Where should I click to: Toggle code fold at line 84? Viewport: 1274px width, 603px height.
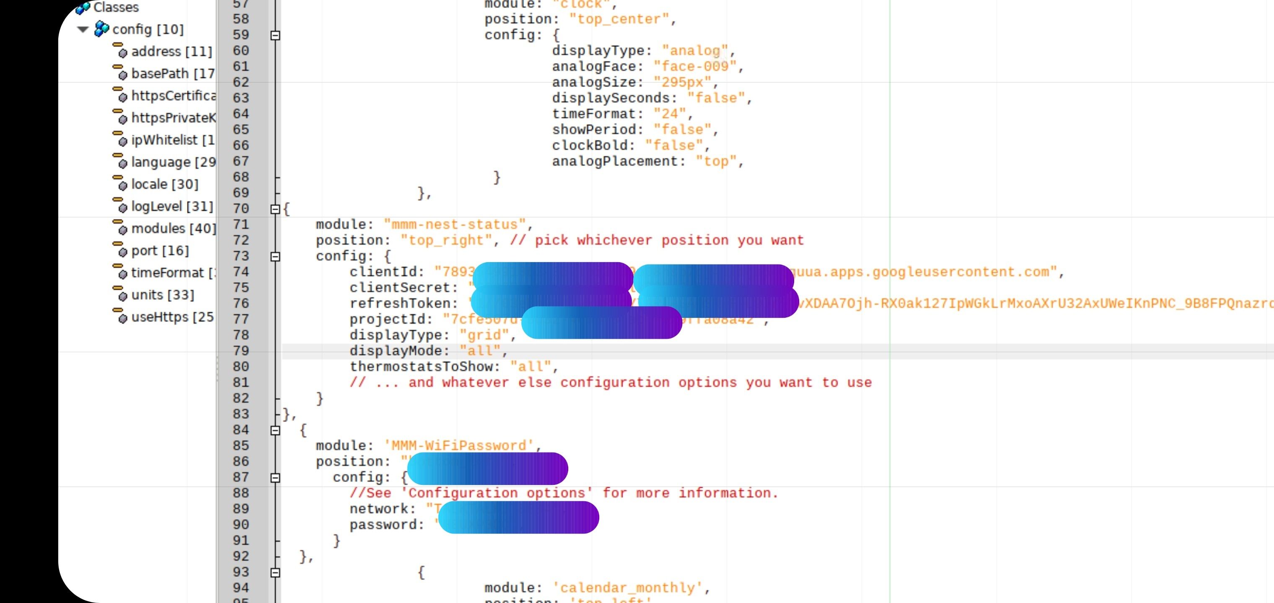275,430
